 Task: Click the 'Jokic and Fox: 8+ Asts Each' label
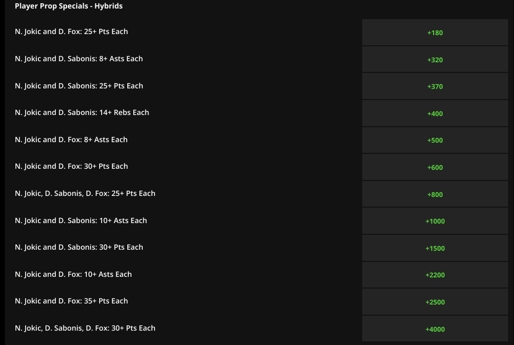coord(71,139)
